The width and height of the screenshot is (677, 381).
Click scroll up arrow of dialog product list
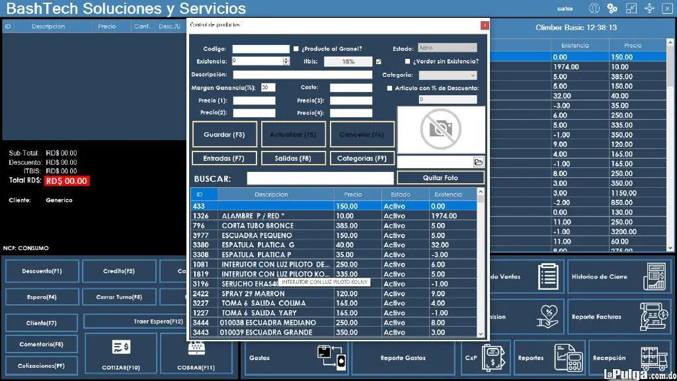(481, 192)
